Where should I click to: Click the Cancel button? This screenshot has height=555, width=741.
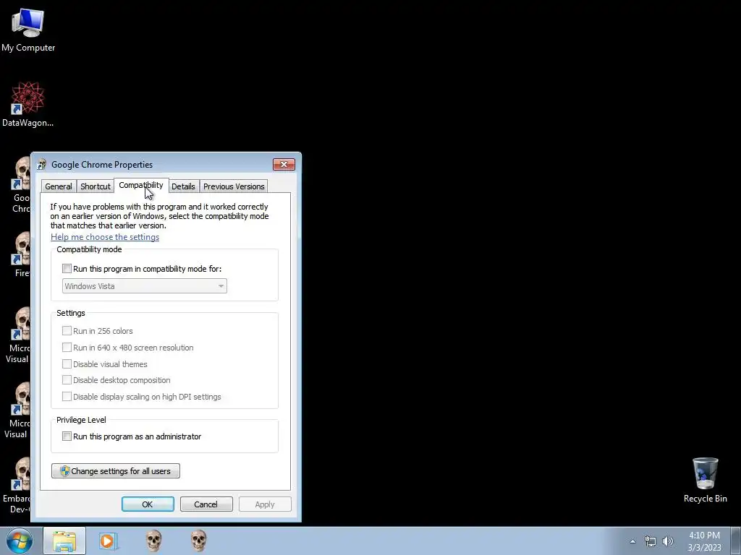coord(206,504)
